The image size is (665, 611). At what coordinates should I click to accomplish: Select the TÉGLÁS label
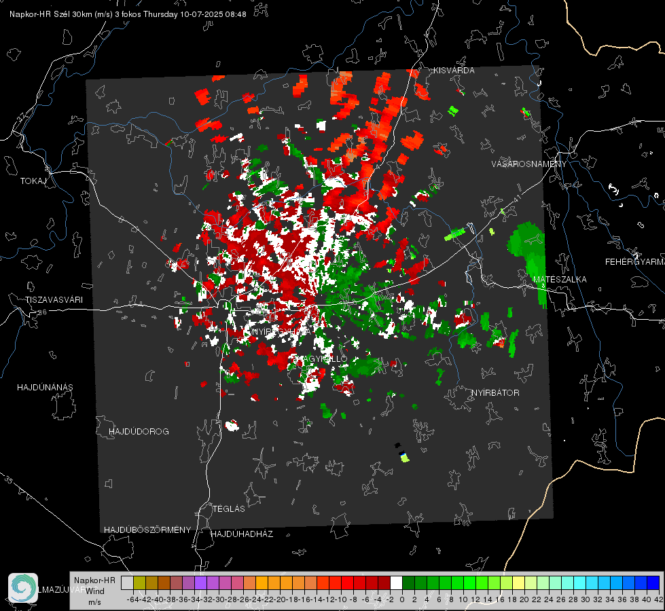[229, 508]
